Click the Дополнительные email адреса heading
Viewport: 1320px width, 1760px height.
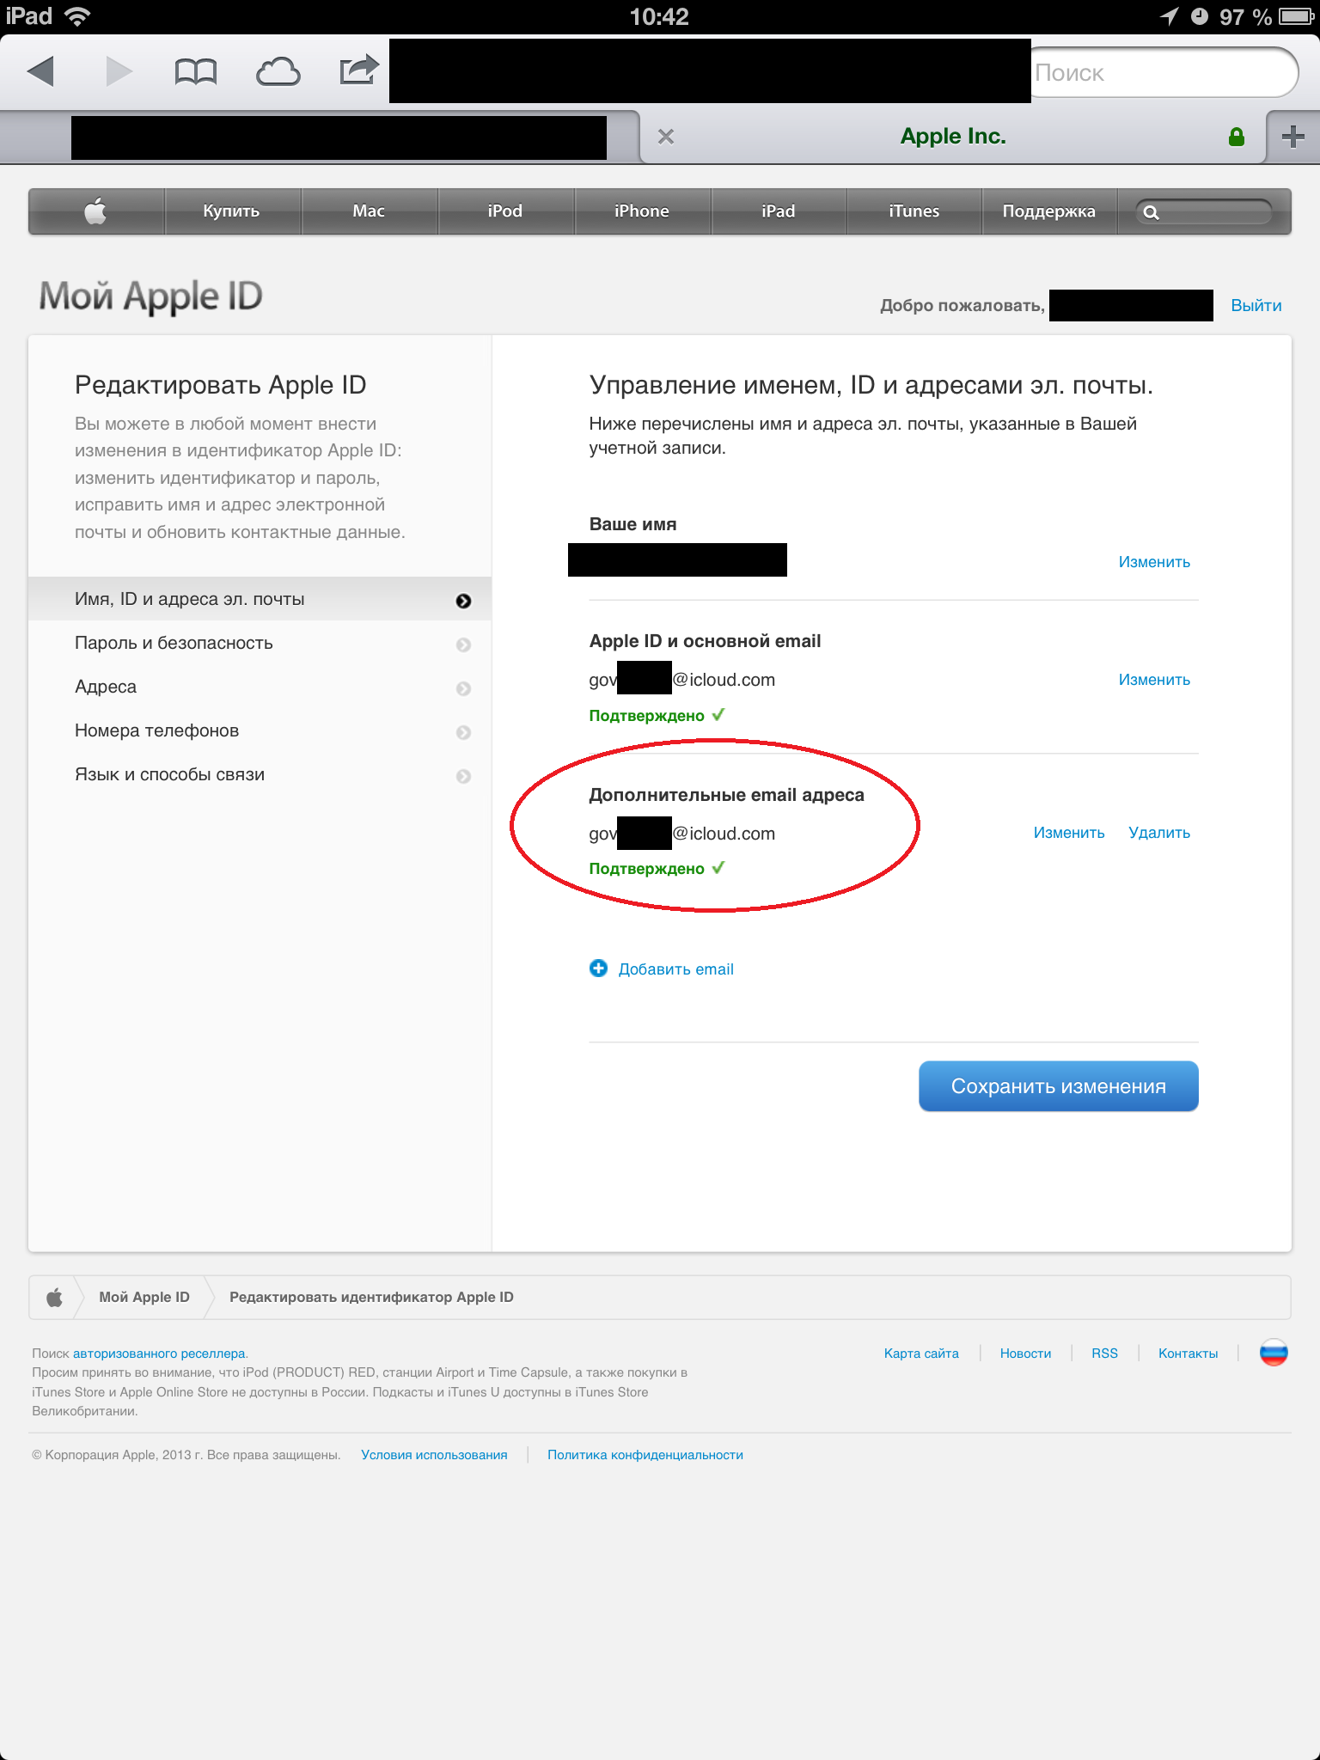coord(726,795)
